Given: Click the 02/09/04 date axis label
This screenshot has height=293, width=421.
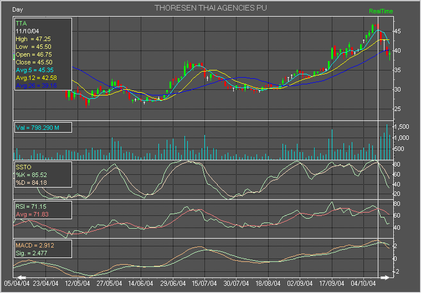Looking at the screenshot, I should click(300, 284).
